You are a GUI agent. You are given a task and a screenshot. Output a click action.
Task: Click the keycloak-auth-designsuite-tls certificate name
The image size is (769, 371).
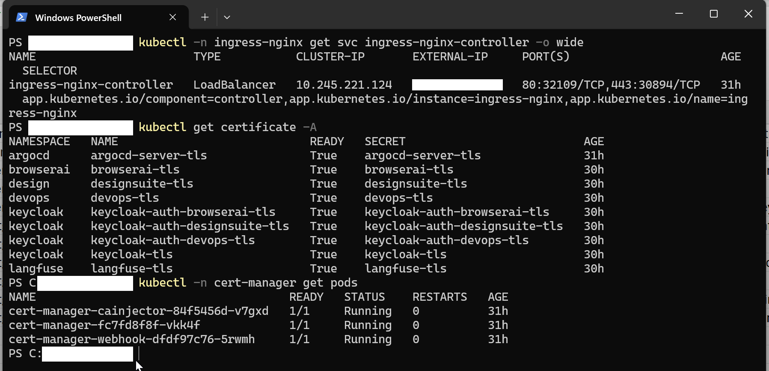click(190, 226)
